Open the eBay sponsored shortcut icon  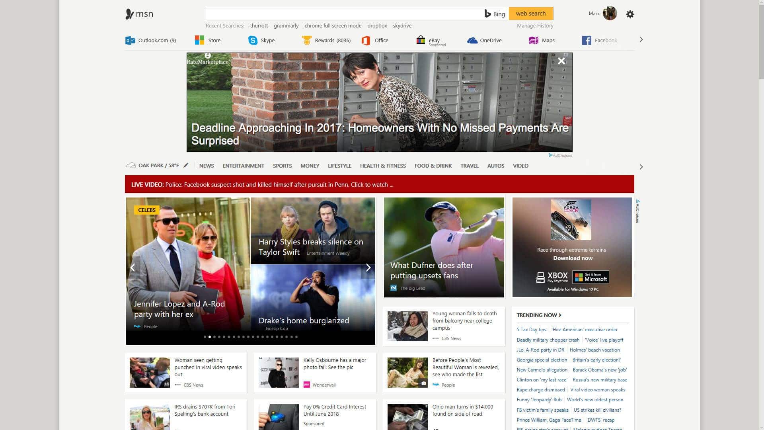(x=421, y=40)
